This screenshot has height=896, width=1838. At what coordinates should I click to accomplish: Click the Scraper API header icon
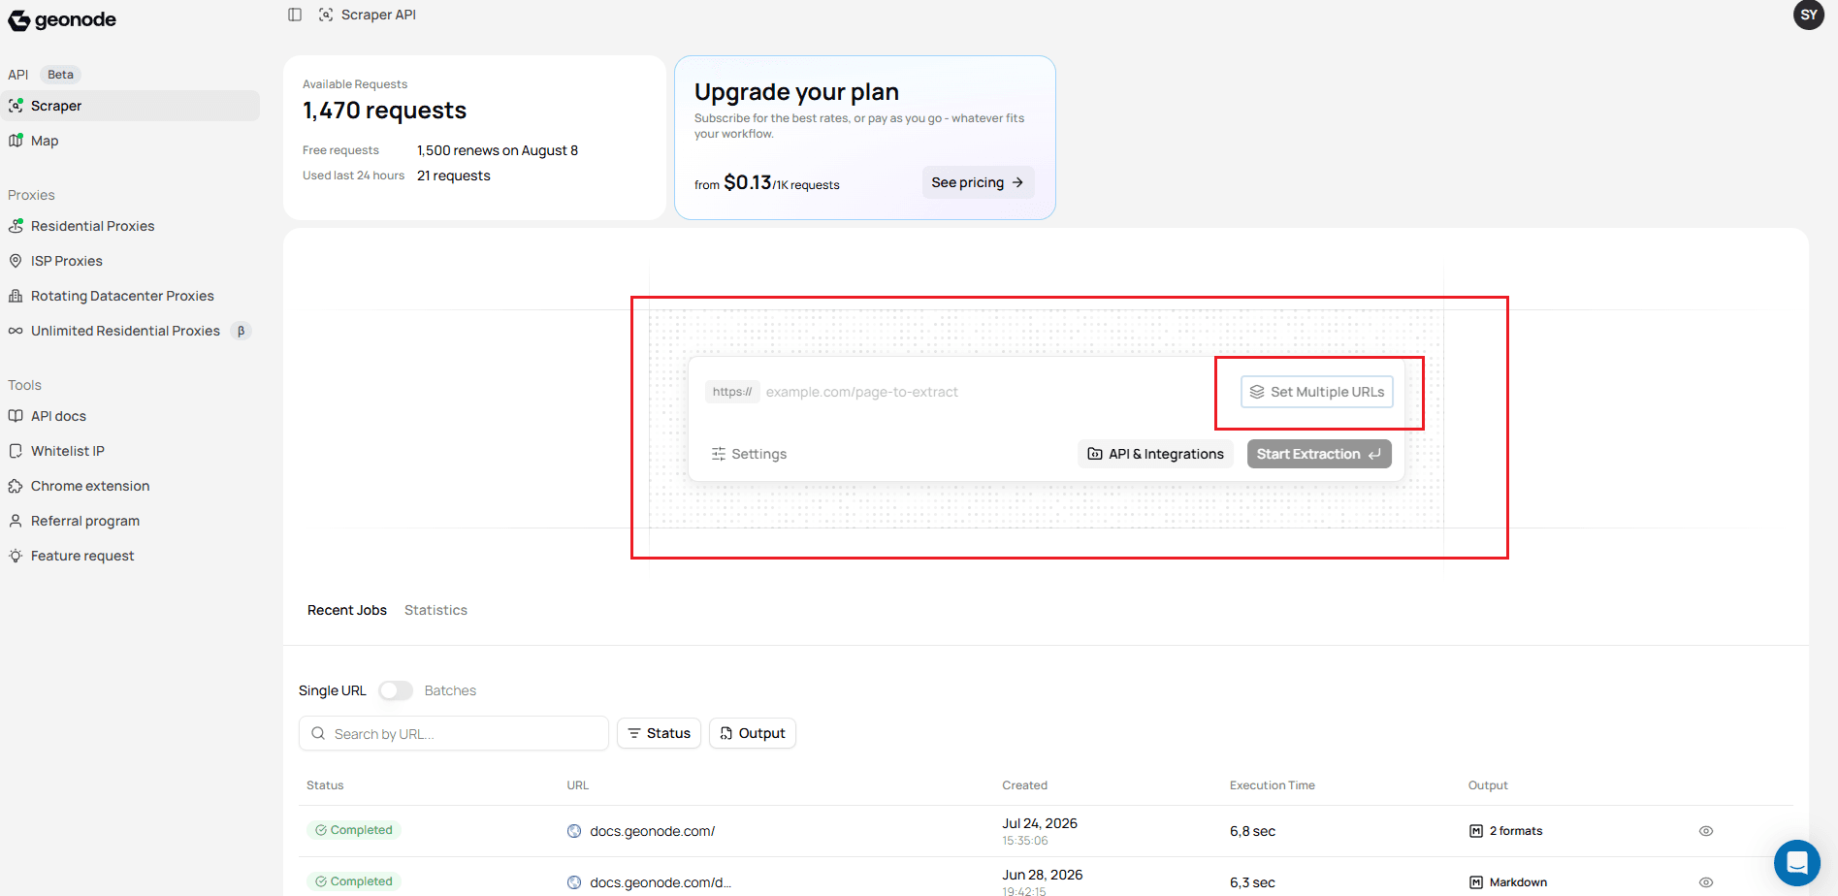[326, 15]
